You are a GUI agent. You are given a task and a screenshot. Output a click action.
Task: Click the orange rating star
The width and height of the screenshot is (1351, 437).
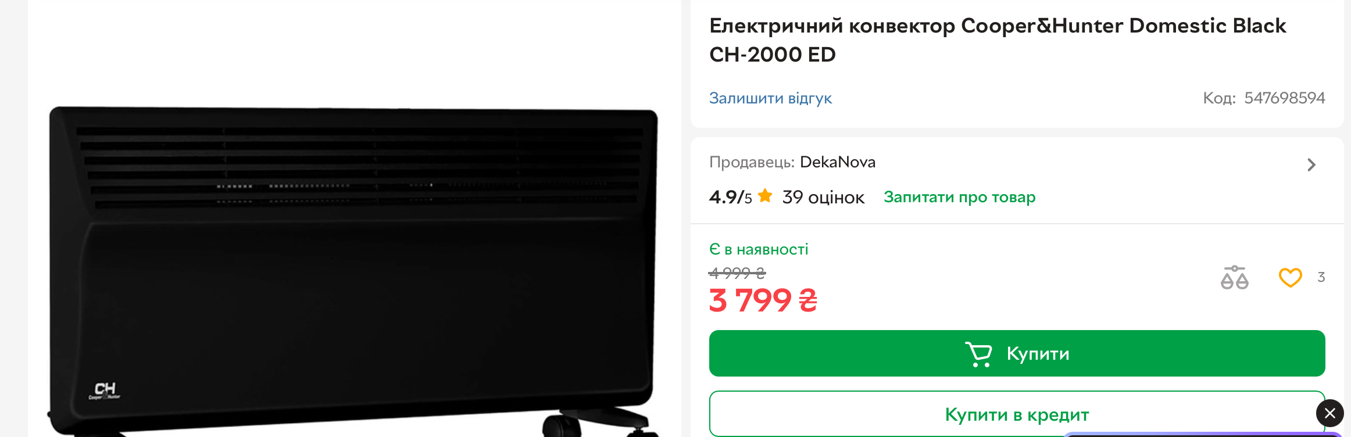click(765, 196)
